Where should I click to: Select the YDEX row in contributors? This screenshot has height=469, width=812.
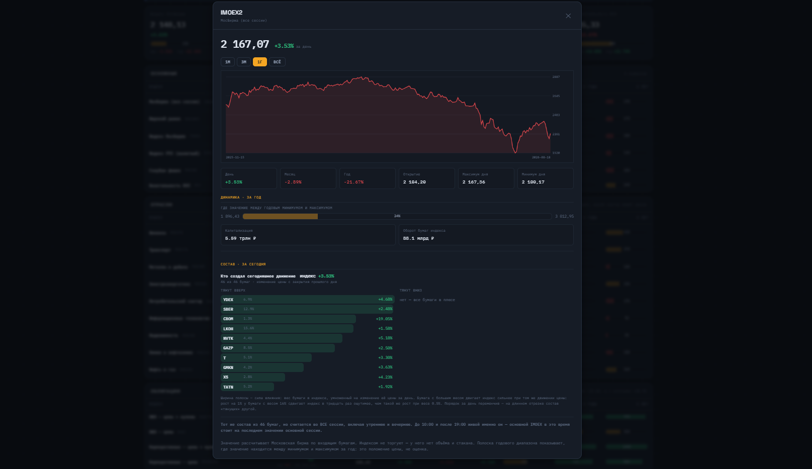coord(307,300)
